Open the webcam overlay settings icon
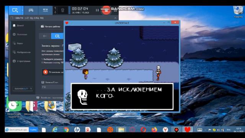Image resolution: width=245 pixels, height=138 pixels. [63, 10]
